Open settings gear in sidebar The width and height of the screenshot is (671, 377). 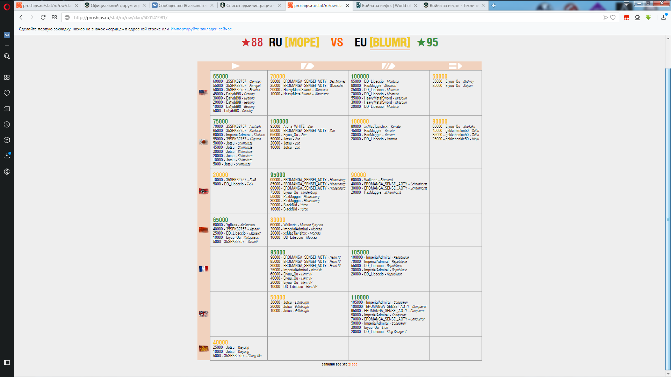coord(7,172)
